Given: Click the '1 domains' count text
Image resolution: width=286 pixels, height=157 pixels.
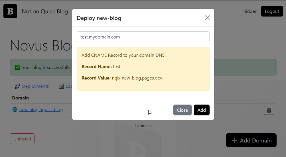Looking at the screenshot, I should (143, 126).
